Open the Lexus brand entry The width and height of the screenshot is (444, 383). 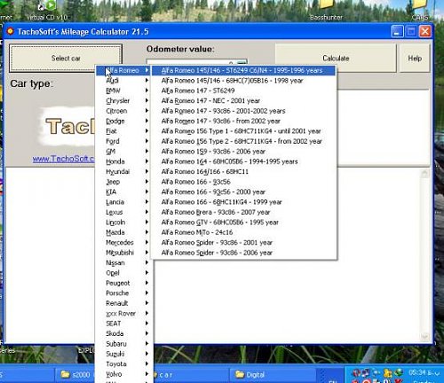(124, 212)
